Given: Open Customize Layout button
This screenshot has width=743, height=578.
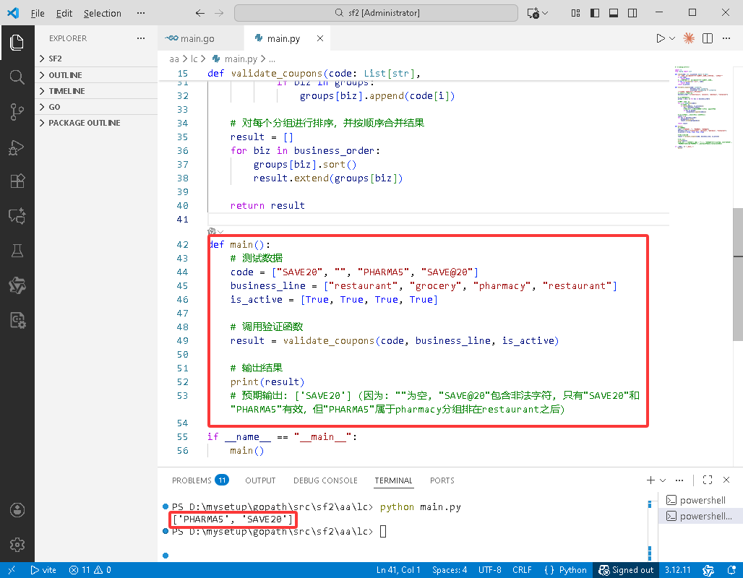Looking at the screenshot, I should click(x=576, y=13).
